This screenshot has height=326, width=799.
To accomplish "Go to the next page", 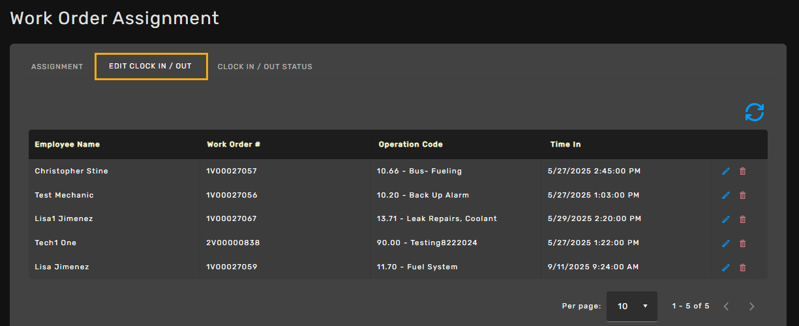I will (x=751, y=306).
